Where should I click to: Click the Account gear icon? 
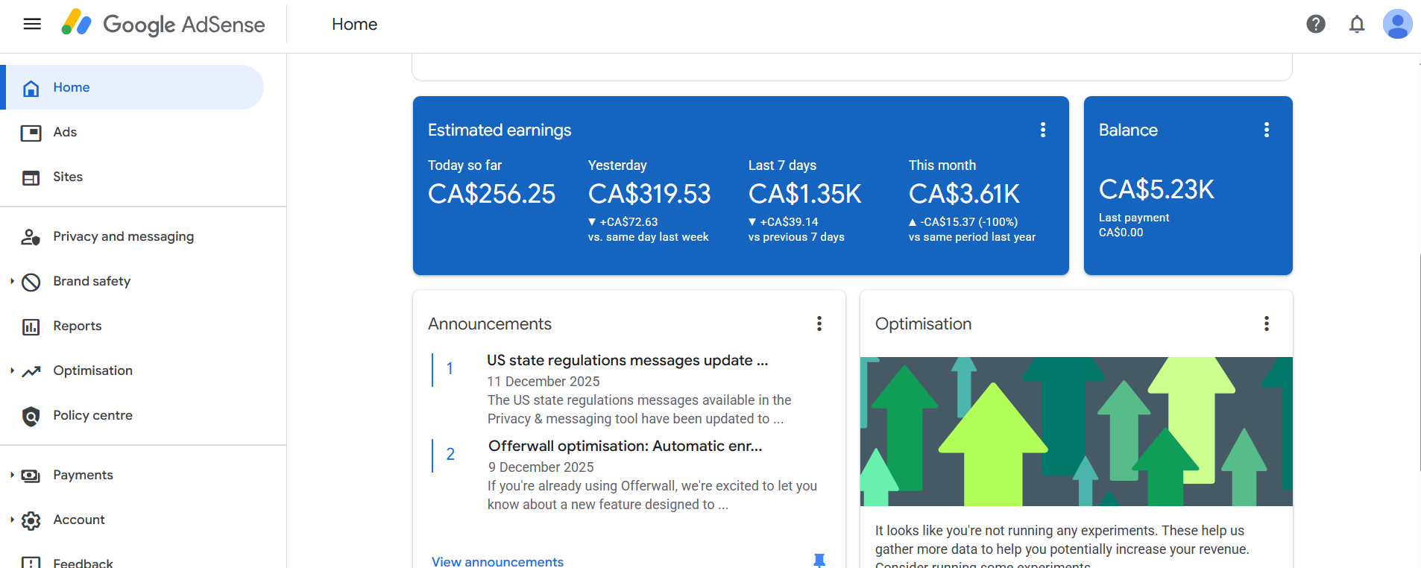(x=31, y=520)
